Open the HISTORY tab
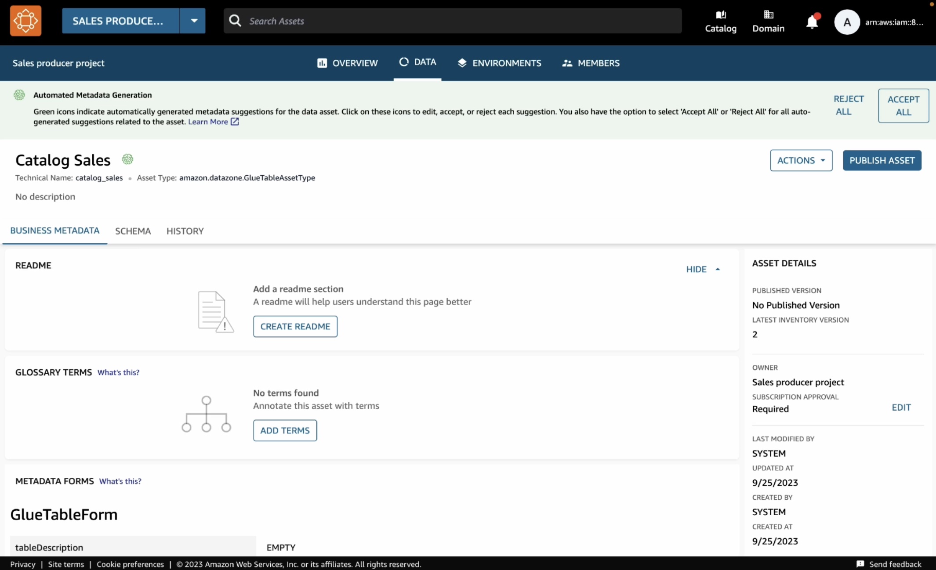This screenshot has height=570, width=936. 185,231
